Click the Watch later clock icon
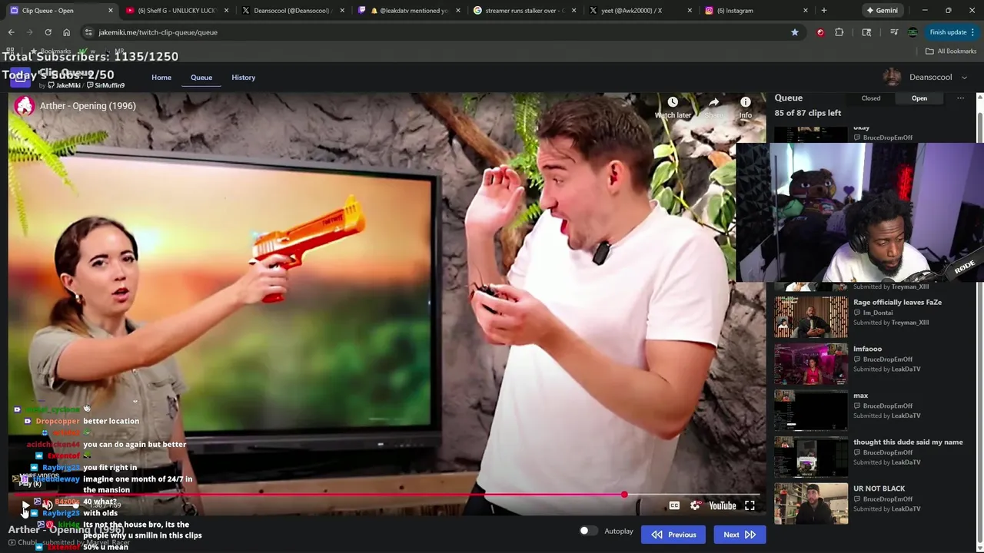The image size is (984, 553). tap(673, 102)
